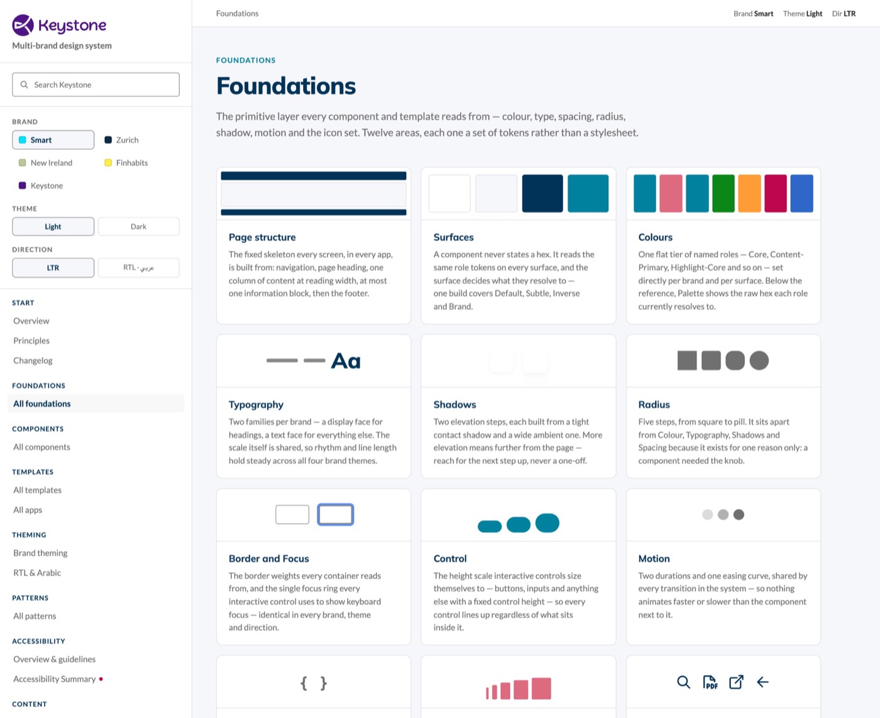
Task: Open the Motion card heading
Action: 654,558
